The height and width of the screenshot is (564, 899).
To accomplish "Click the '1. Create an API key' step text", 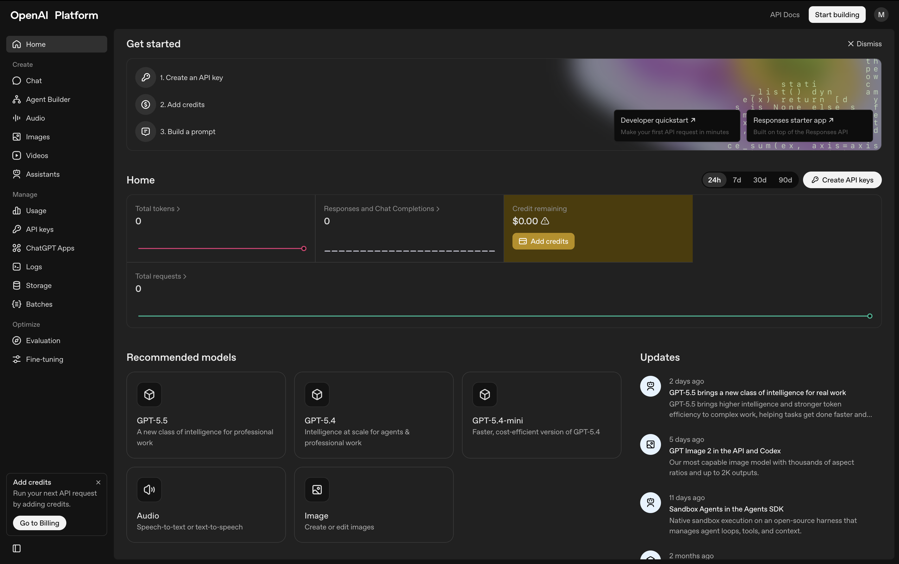I will coord(191,77).
